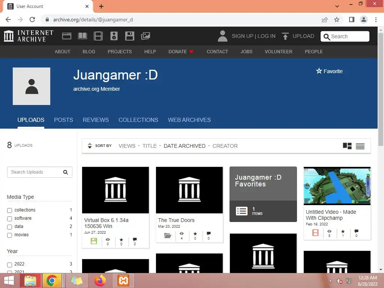Switch to the Reviews tab
The height and width of the screenshot is (288, 384).
coord(96,120)
